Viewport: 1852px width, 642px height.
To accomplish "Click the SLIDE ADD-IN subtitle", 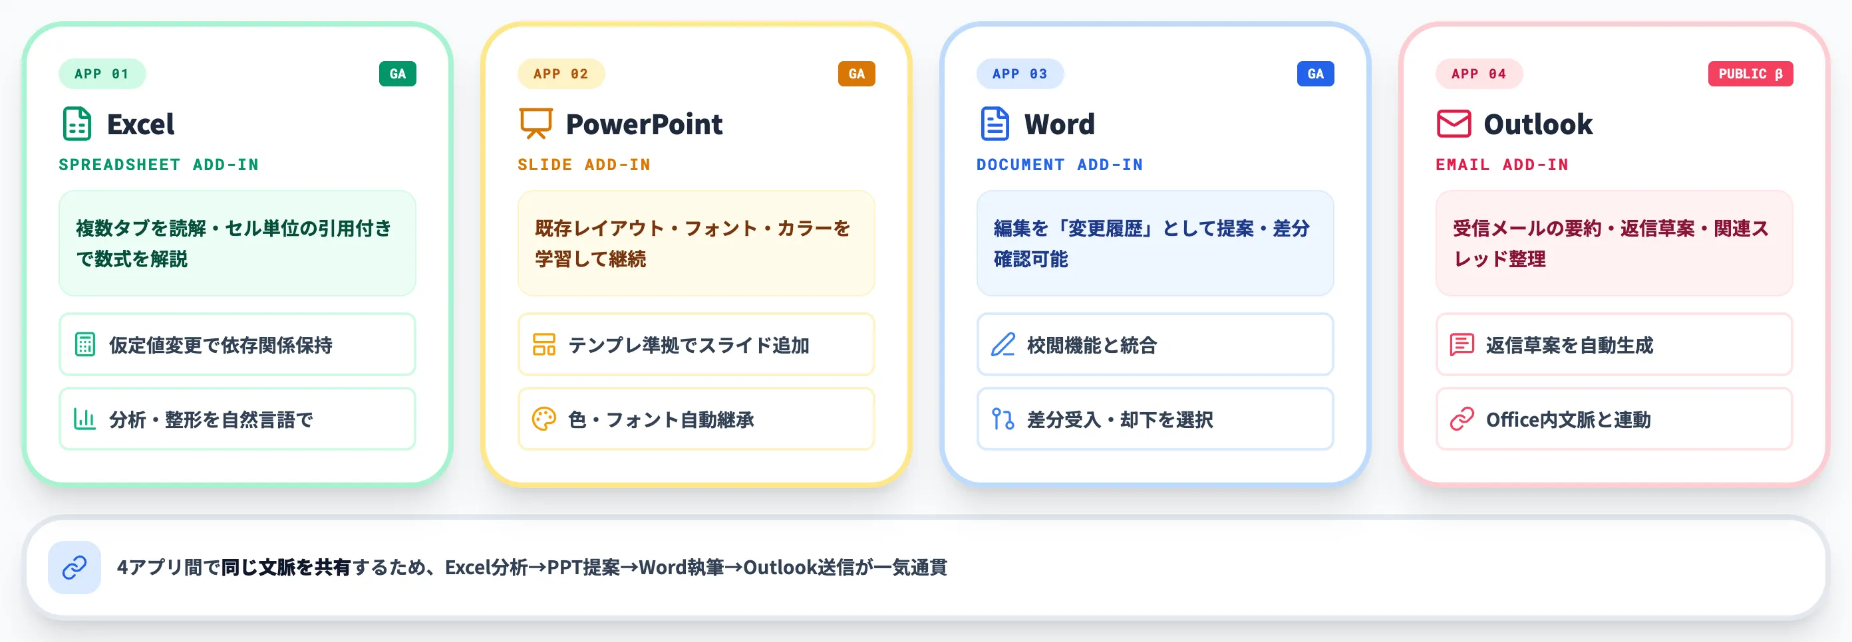I will pos(584,164).
